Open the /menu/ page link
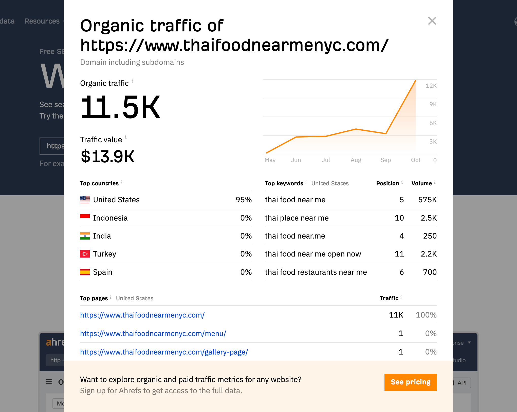This screenshot has height=412, width=517. tap(153, 333)
